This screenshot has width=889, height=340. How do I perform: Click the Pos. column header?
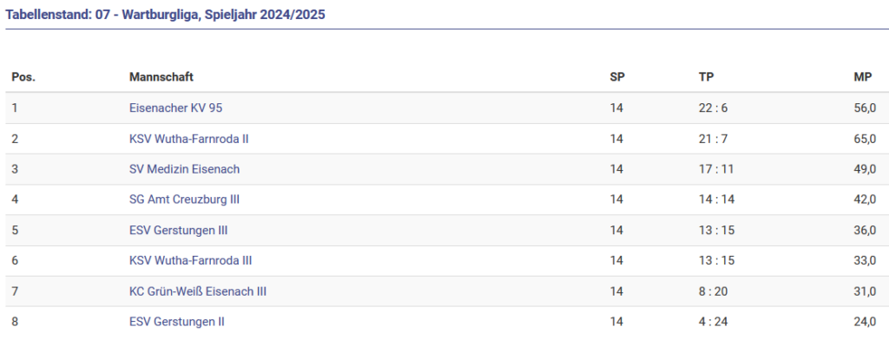tap(23, 77)
